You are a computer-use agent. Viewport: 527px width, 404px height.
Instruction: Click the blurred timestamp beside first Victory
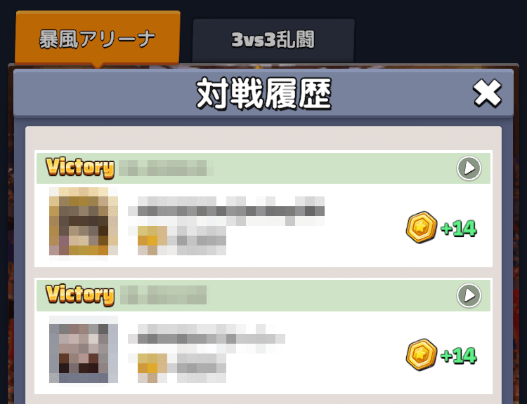tap(166, 168)
